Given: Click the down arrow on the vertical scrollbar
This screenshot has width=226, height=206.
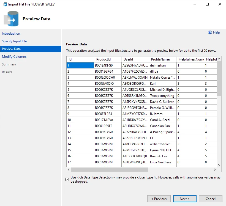Looking at the screenshot, I should click(x=219, y=165).
